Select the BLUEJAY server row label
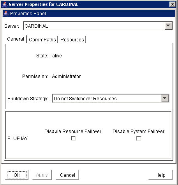 [x=18, y=139]
